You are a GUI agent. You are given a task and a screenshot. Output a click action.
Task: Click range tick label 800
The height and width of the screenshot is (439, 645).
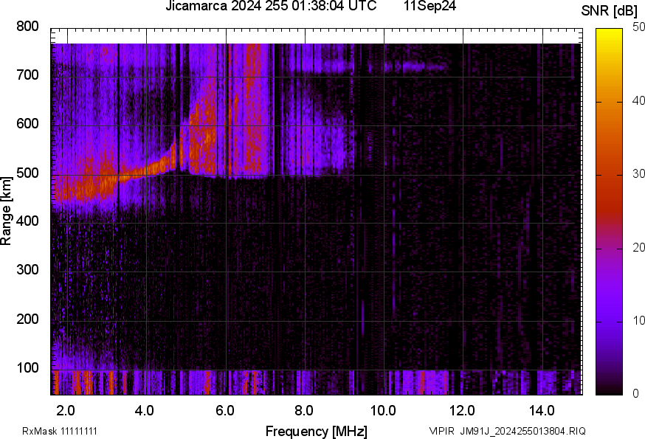coord(27,27)
